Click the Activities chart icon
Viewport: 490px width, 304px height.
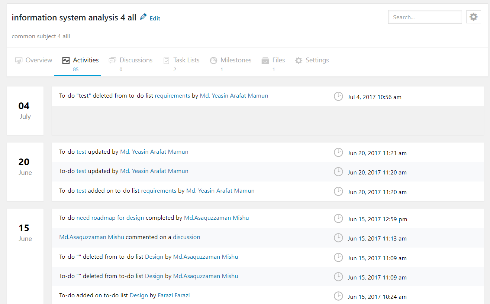66,60
